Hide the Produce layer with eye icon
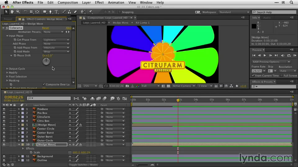Image resolution: width=298 pixels, height=167 pixels. tap(4, 109)
